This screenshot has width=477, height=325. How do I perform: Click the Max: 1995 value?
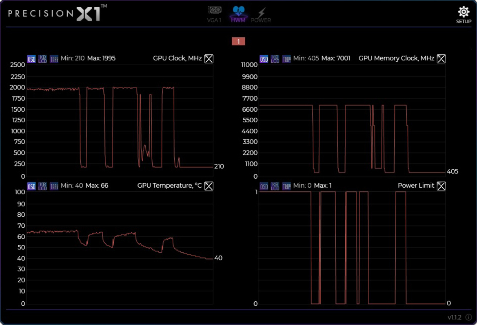(101, 58)
